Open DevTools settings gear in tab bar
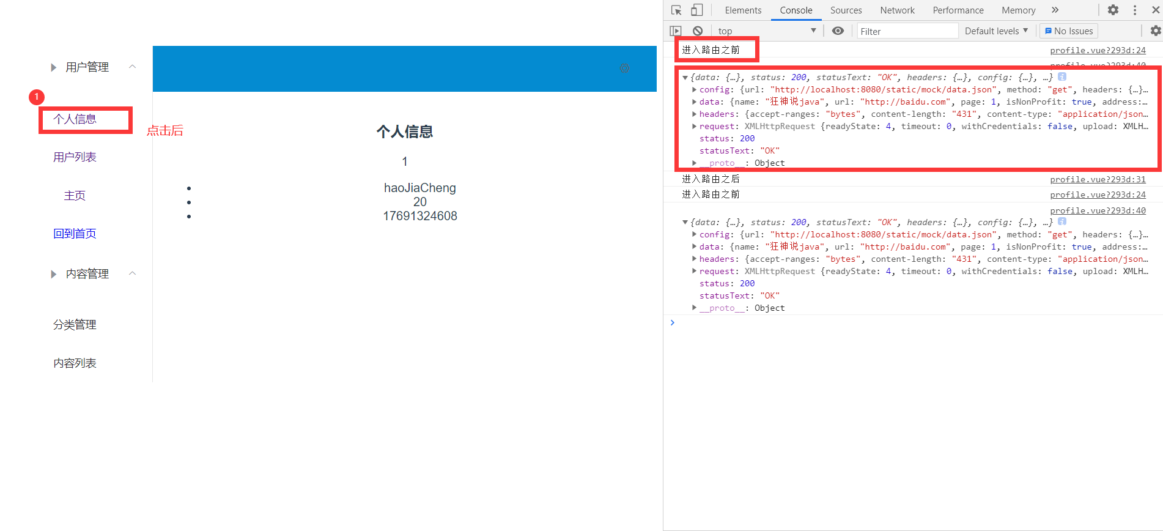This screenshot has width=1163, height=531. point(1113,10)
